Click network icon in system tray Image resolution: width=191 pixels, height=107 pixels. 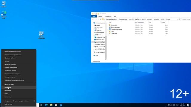tap(169, 105)
